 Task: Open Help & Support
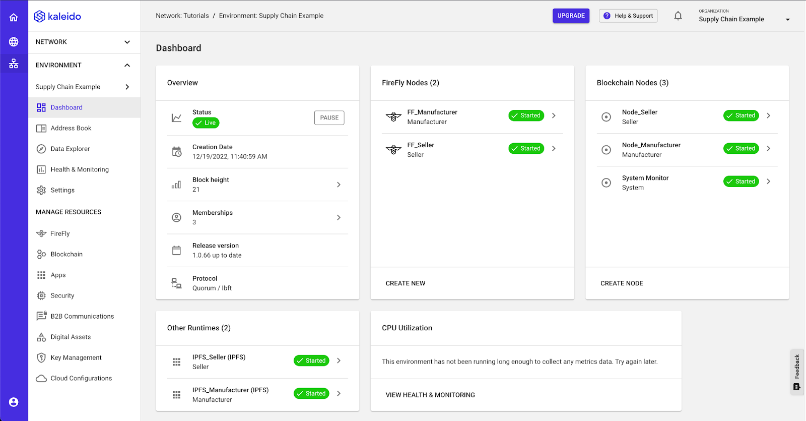point(628,16)
